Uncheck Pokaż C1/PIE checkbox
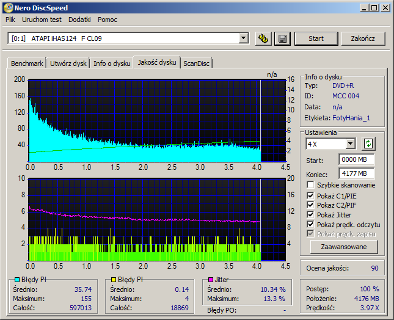The height and width of the screenshot is (320, 394). (310, 195)
